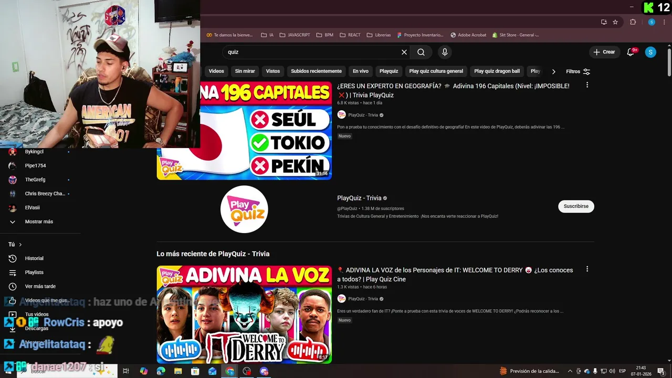Open the REACT bookmarks folder
This screenshot has height=378, width=672.
350,35
